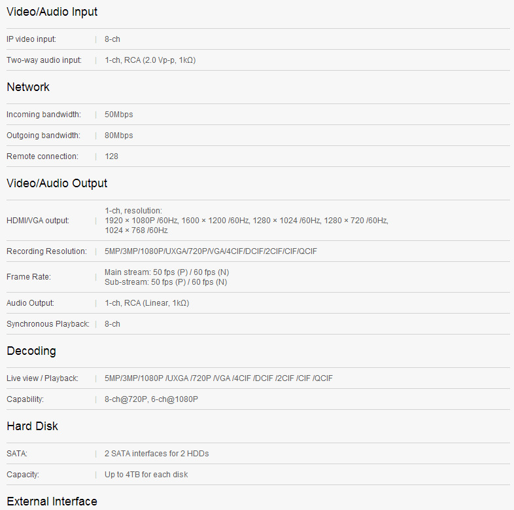Click the Recording Resolution label
The image size is (514, 510).
46,251
